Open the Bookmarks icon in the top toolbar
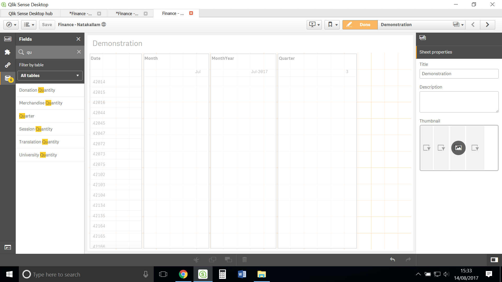502x282 pixels. tap(330, 25)
